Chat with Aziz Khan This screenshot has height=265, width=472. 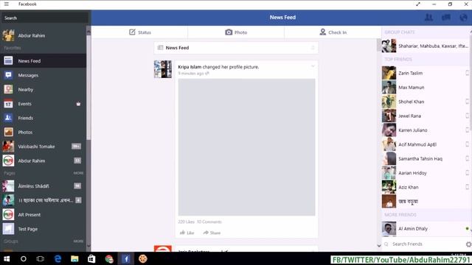click(x=426, y=187)
